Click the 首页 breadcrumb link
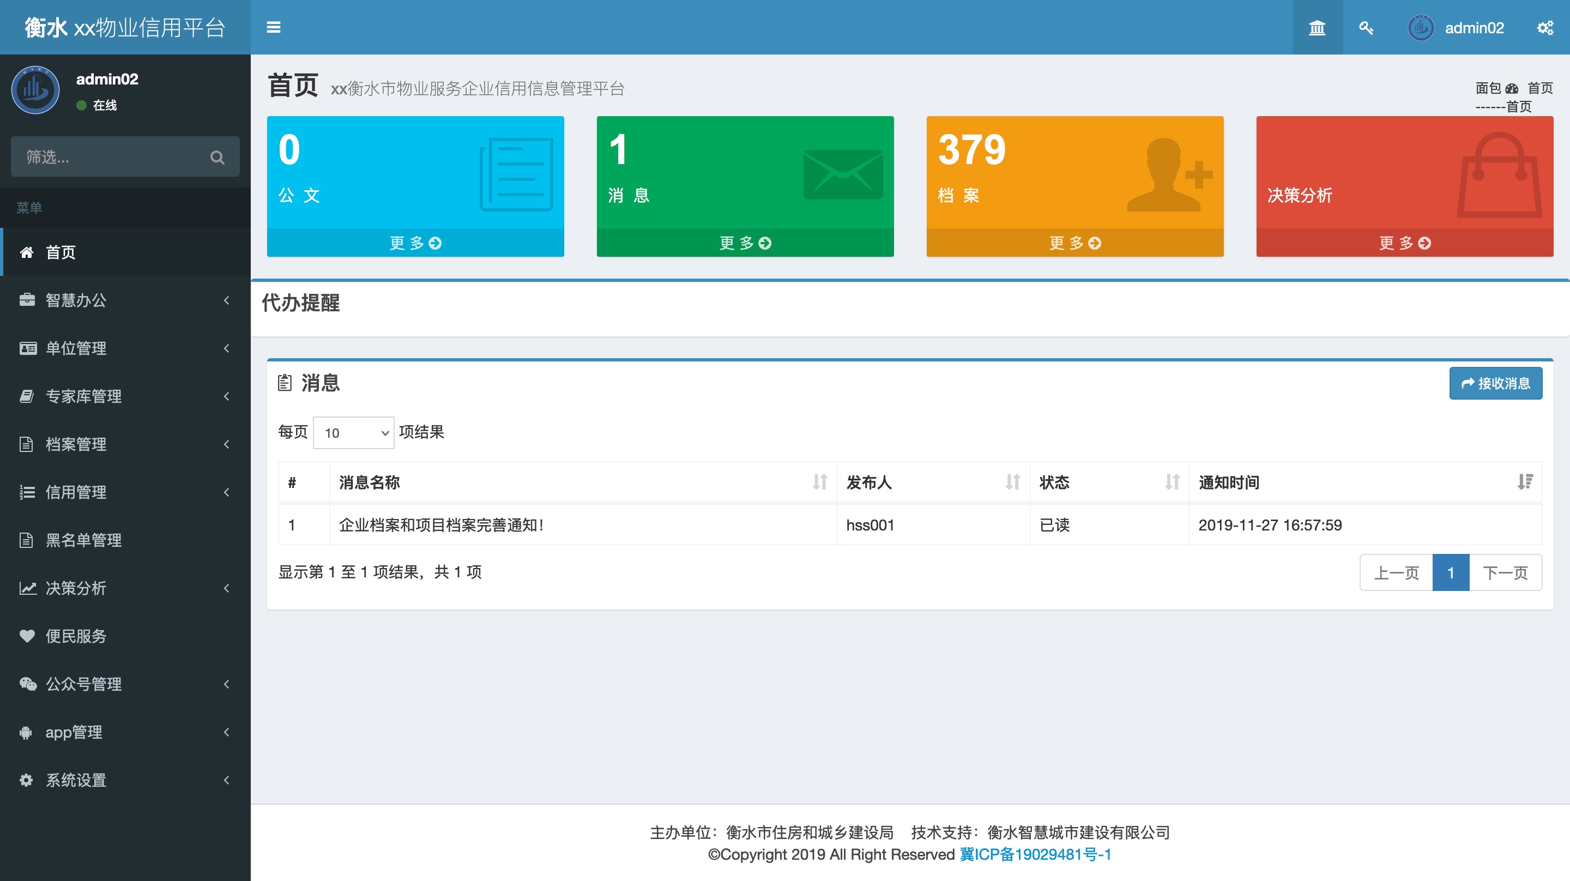The width and height of the screenshot is (1570, 881). (x=1539, y=88)
